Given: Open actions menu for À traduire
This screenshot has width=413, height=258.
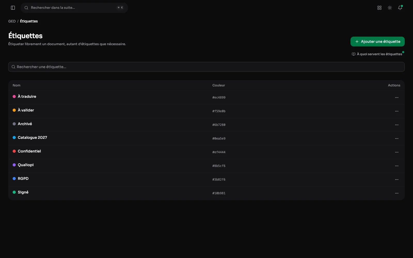Looking at the screenshot, I should (x=397, y=98).
